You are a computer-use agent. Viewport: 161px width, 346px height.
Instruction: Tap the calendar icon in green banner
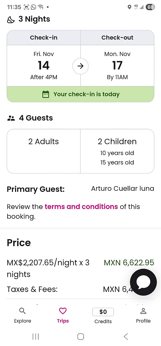(46, 94)
